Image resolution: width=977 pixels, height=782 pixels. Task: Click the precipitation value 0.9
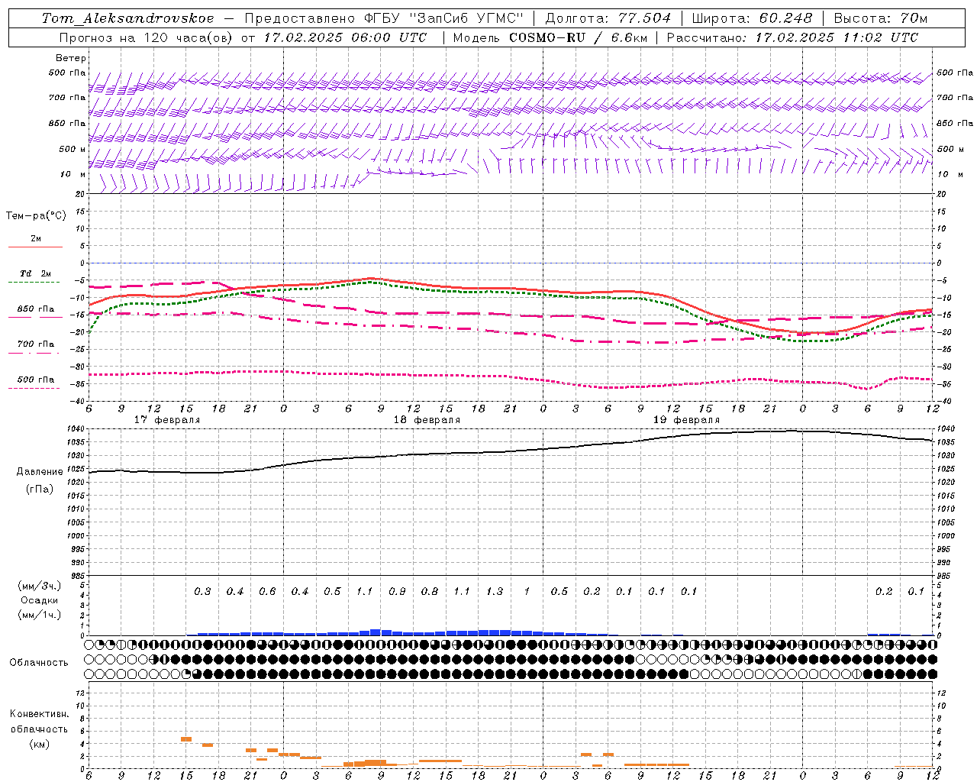(397, 592)
